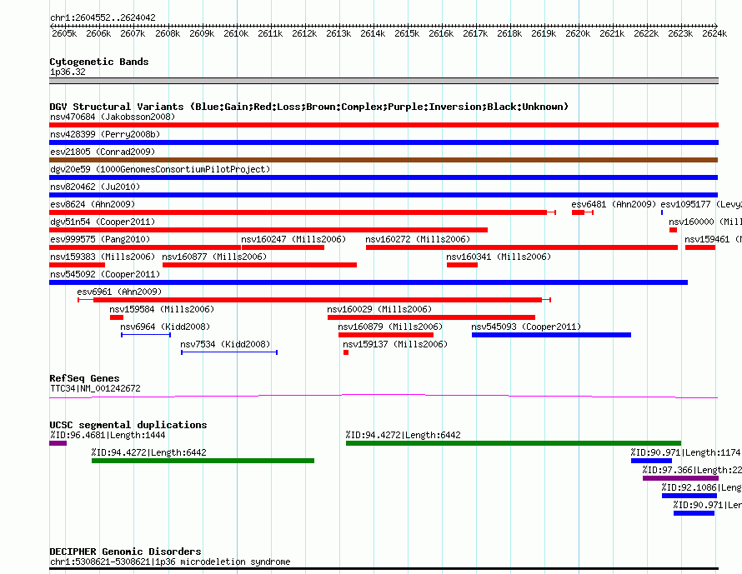Click the dgv20e59 1000GenomesConsortiumPilotProject label
The width and height of the screenshot is (742, 574).
click(160, 169)
